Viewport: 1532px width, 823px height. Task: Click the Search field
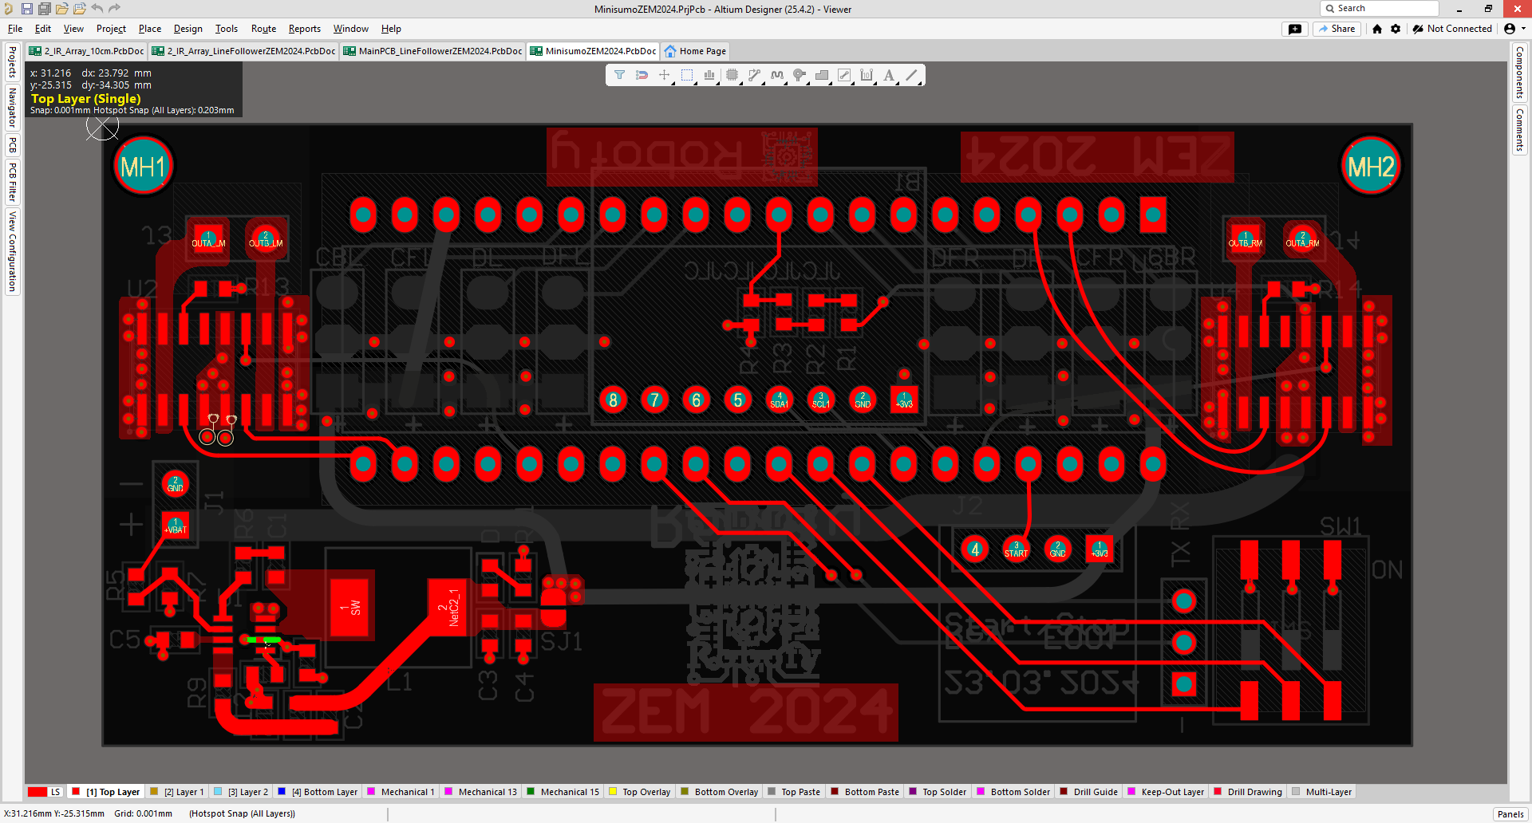point(1380,8)
